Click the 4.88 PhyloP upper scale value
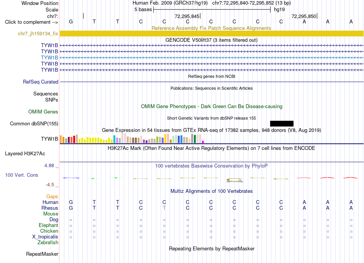 [49, 166]
